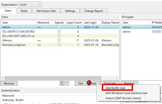Click the copy users icon
Image resolution: width=162 pixels, height=104 pixels.
(x=62, y=83)
